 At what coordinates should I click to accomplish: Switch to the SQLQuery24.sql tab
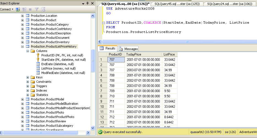[x=230, y=4]
